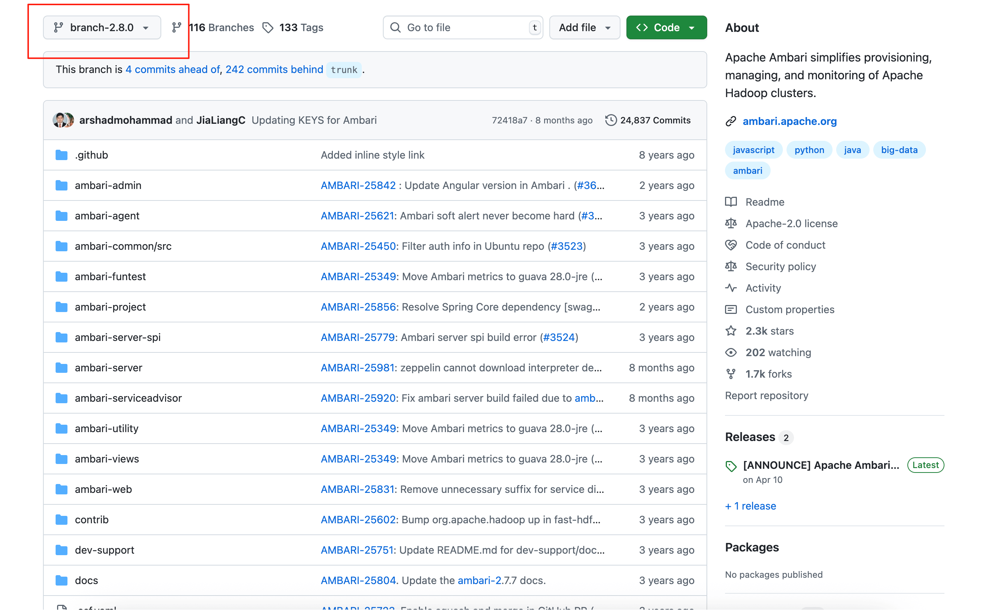Select the javascript topic tag
This screenshot has height=610, width=983.
[754, 150]
